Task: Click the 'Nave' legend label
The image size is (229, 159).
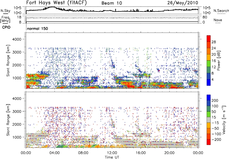Action: pos(218,20)
